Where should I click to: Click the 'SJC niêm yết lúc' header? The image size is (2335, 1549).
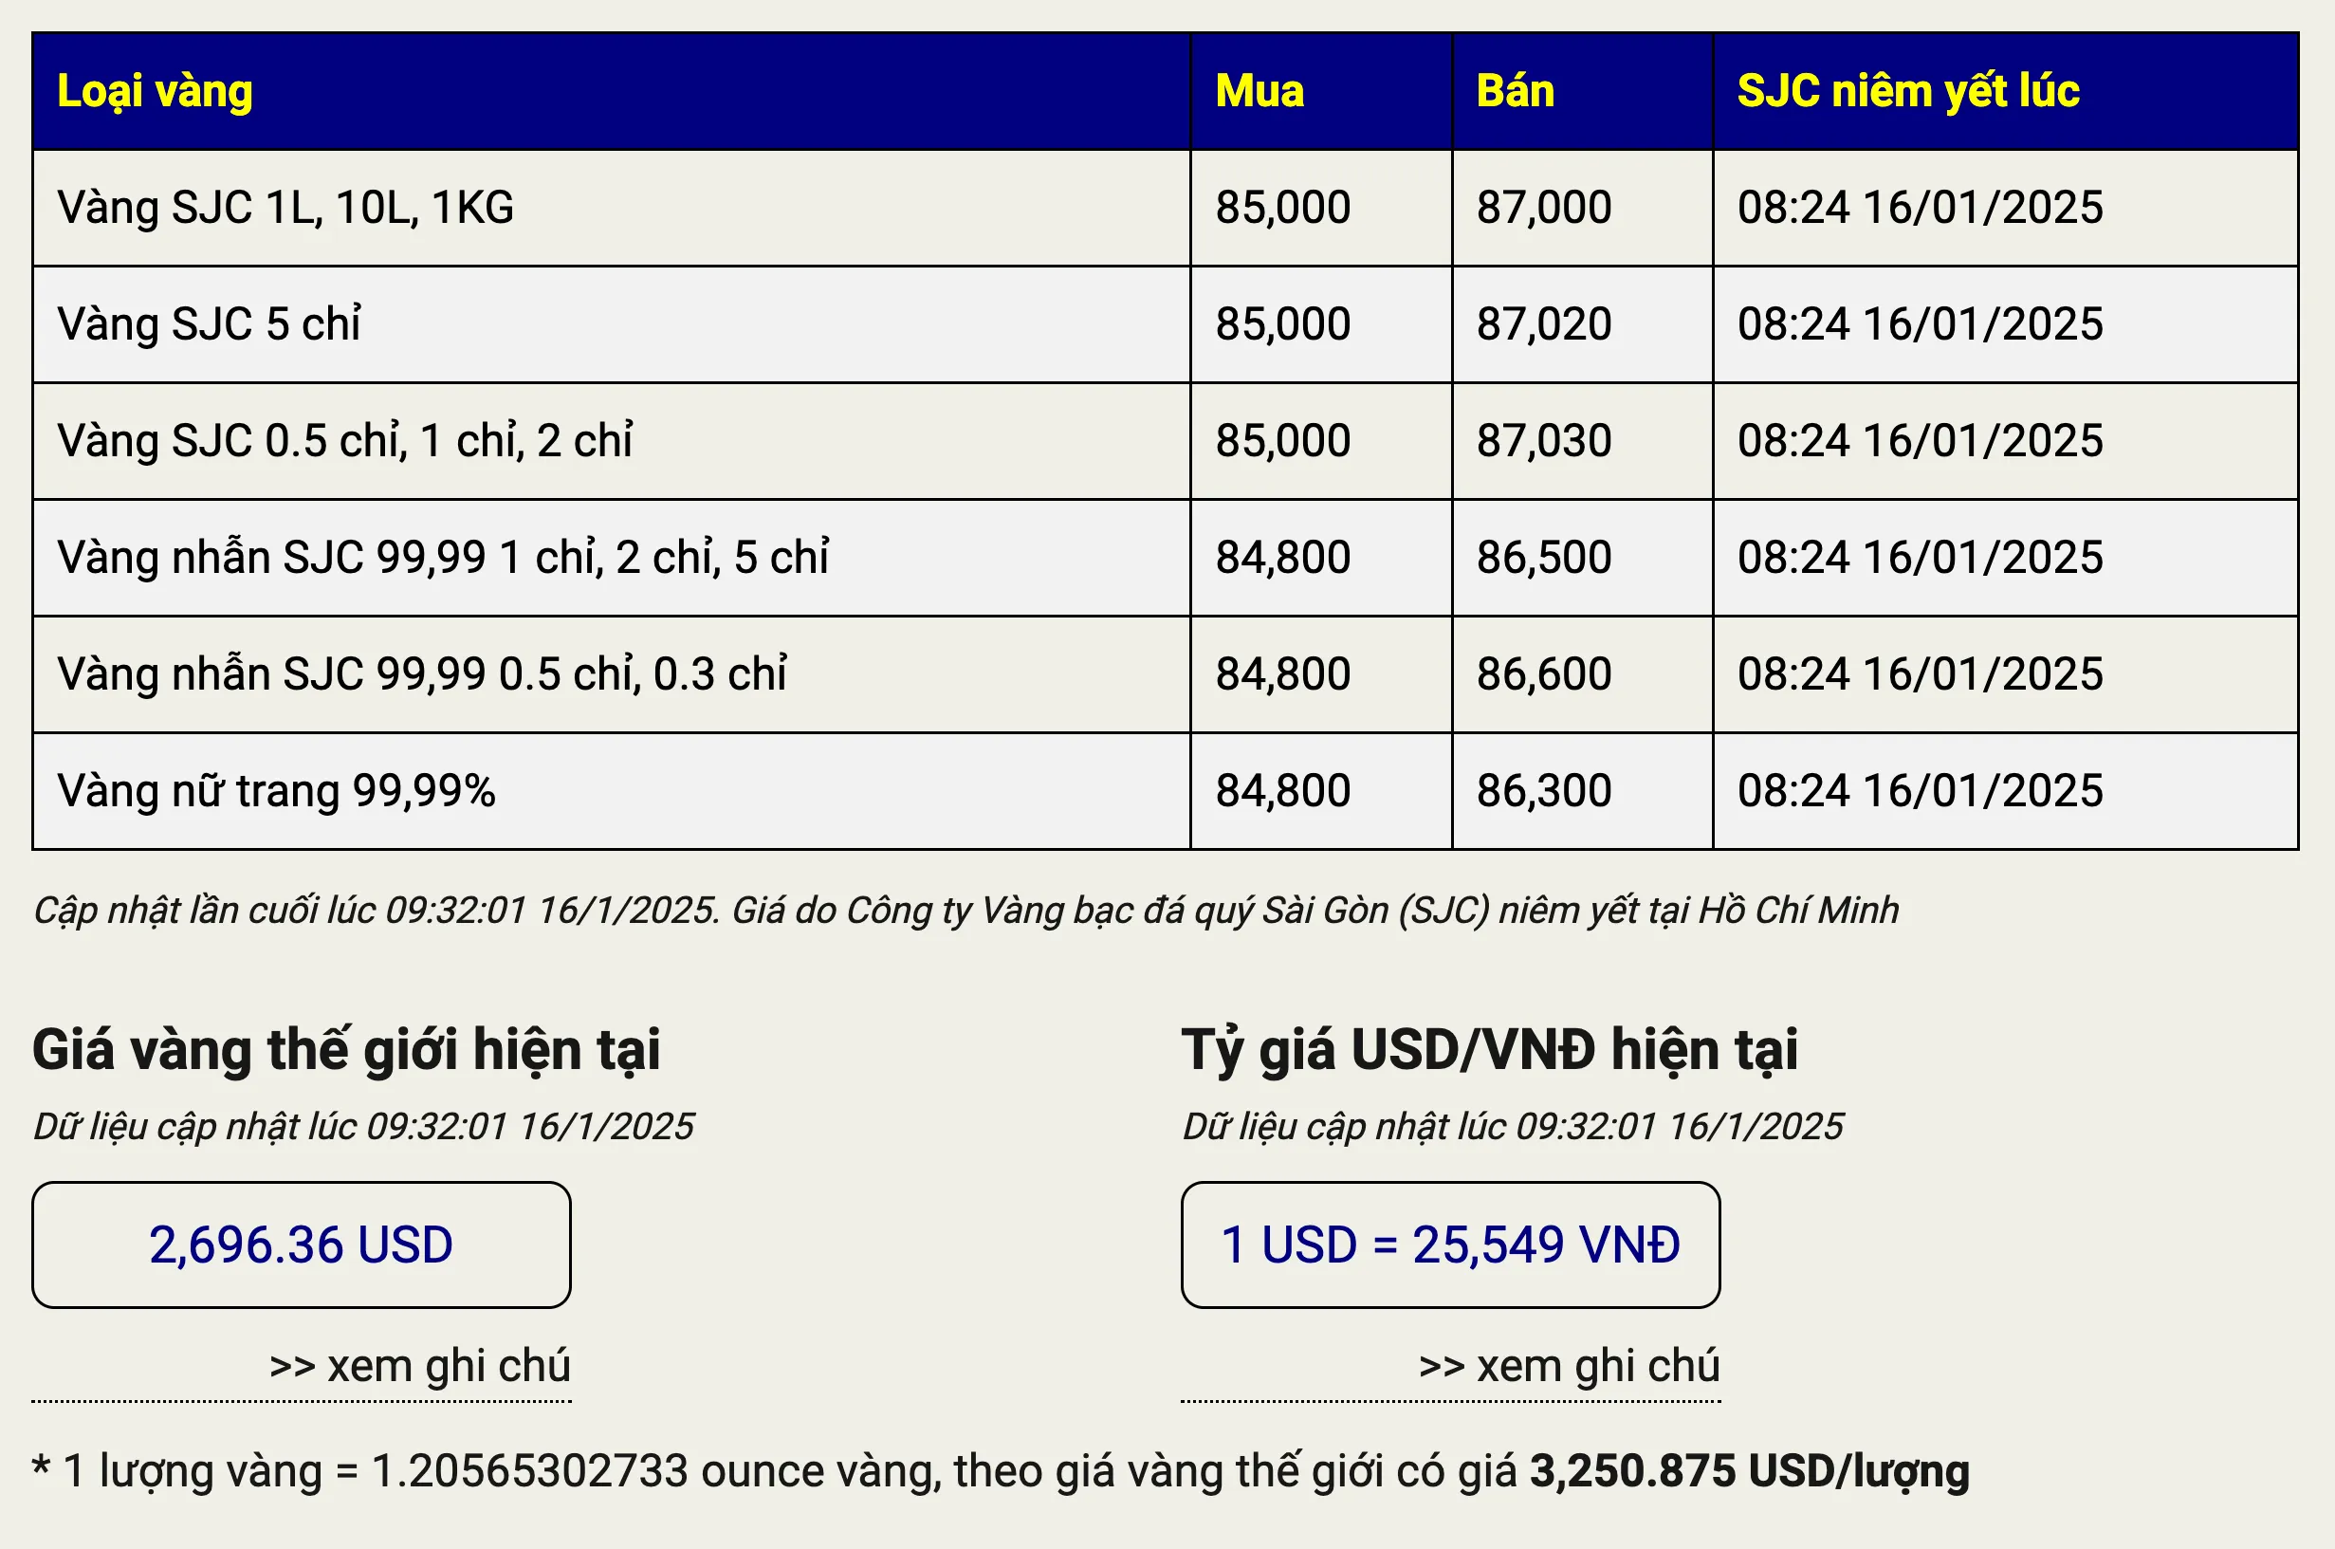click(x=1908, y=91)
